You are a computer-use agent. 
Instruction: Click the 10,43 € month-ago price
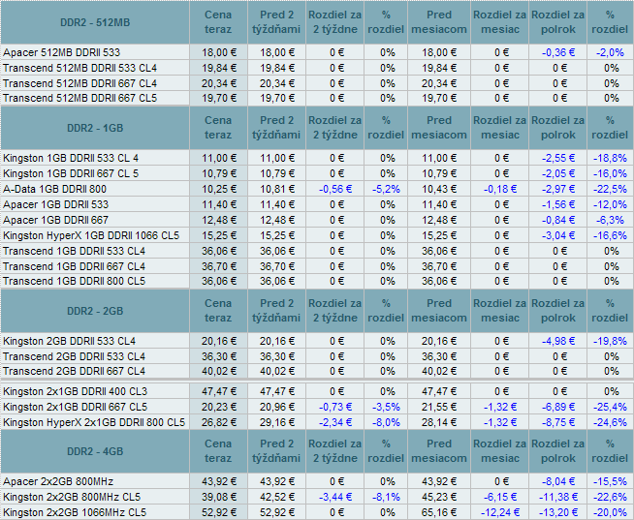439,189
